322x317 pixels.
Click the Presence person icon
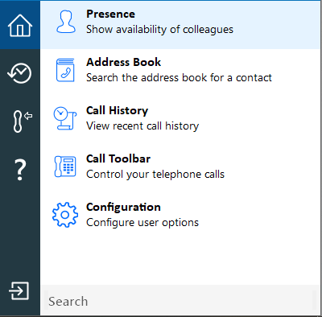pyautogui.click(x=66, y=22)
